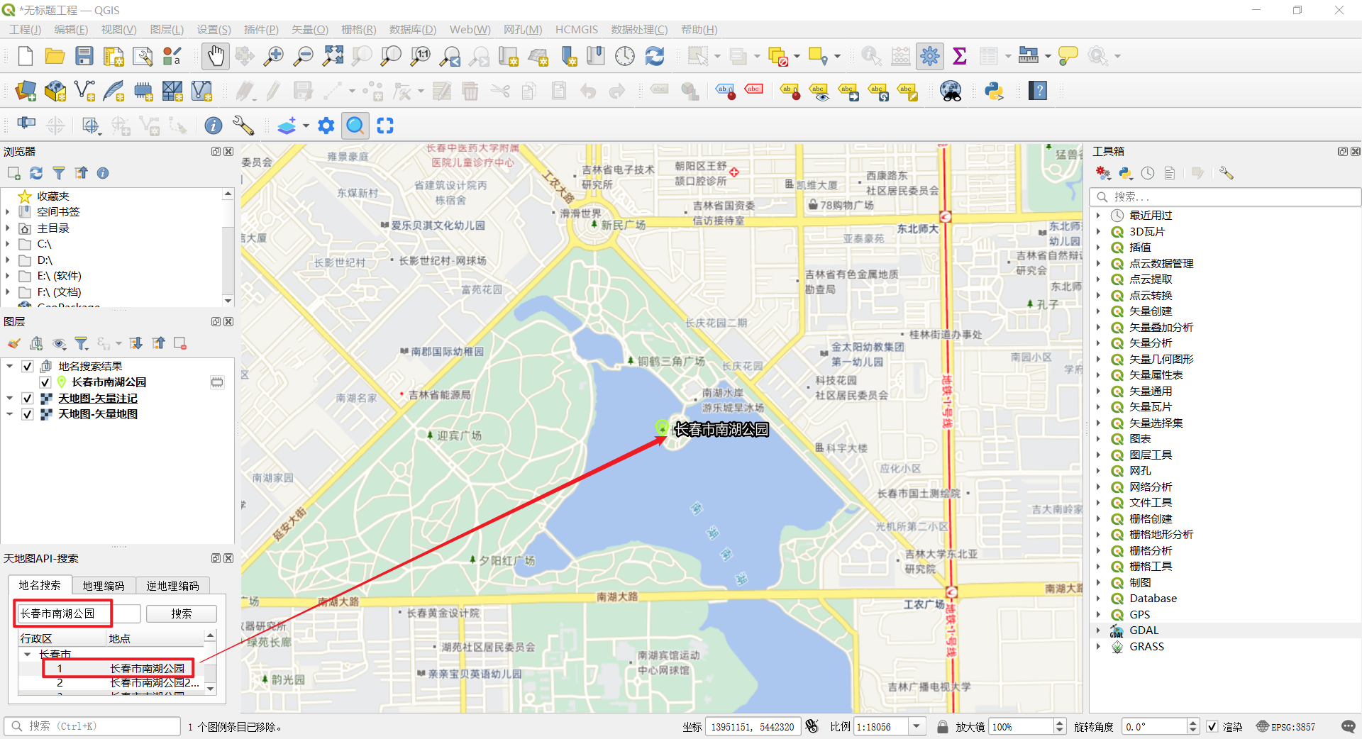Open toolbox history clock icon
The image size is (1362, 739).
[1148, 173]
